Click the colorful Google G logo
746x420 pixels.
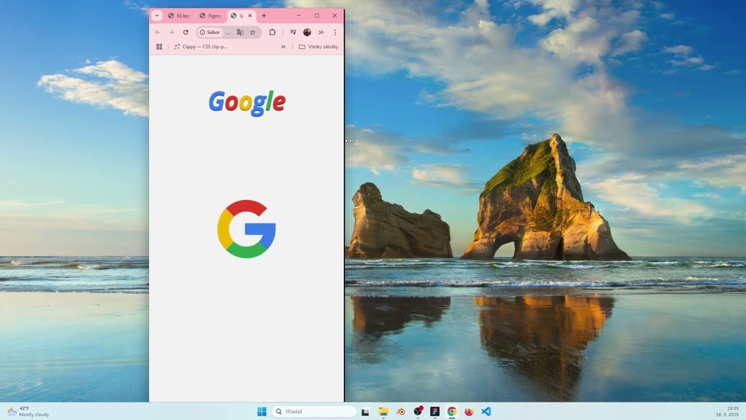point(247,229)
